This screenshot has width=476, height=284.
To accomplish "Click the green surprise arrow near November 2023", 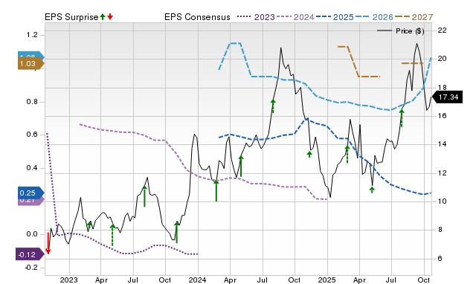I will point(177,232).
